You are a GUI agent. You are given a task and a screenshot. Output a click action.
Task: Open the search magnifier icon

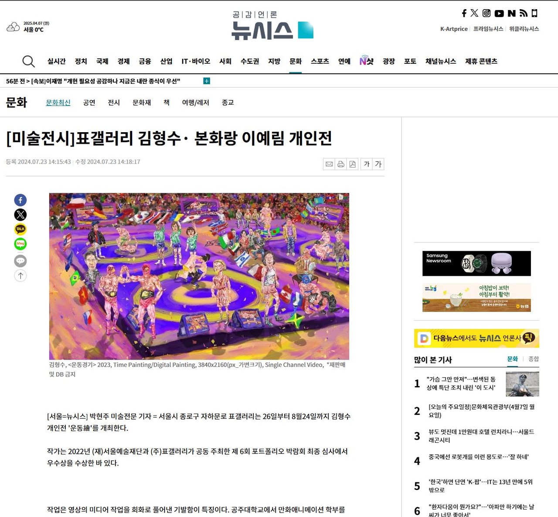[x=28, y=61]
